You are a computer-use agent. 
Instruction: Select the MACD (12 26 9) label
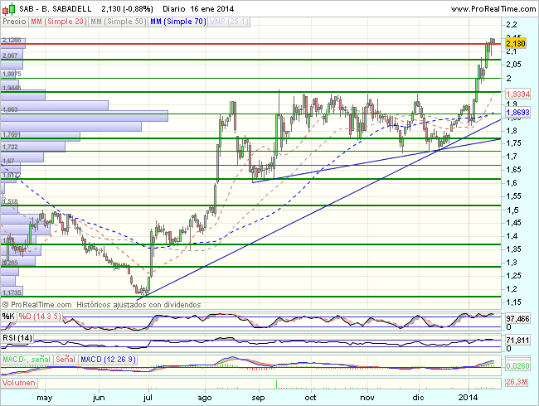[108, 360]
